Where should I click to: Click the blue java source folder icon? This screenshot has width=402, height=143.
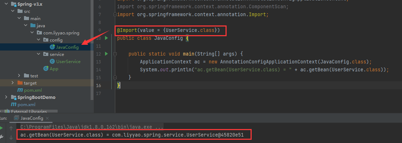(33, 26)
